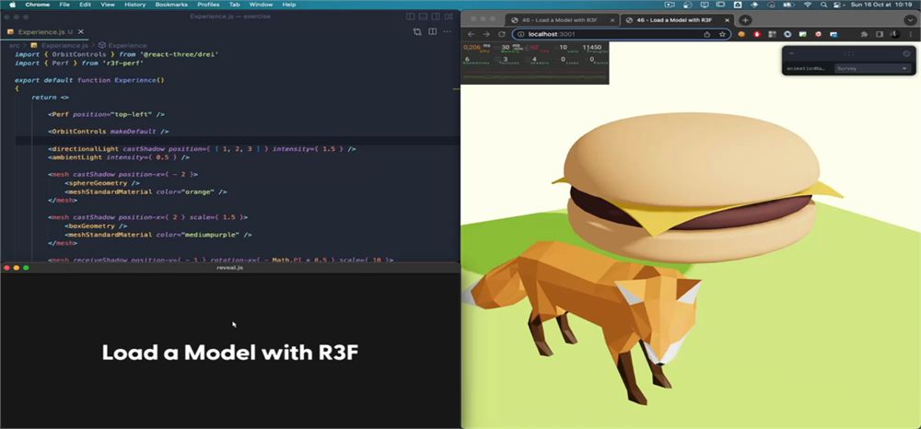Open Chrome extensions puzzle icon

pyautogui.click(x=864, y=34)
